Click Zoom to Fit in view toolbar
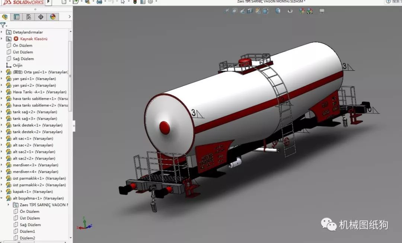 tap(227, 11)
